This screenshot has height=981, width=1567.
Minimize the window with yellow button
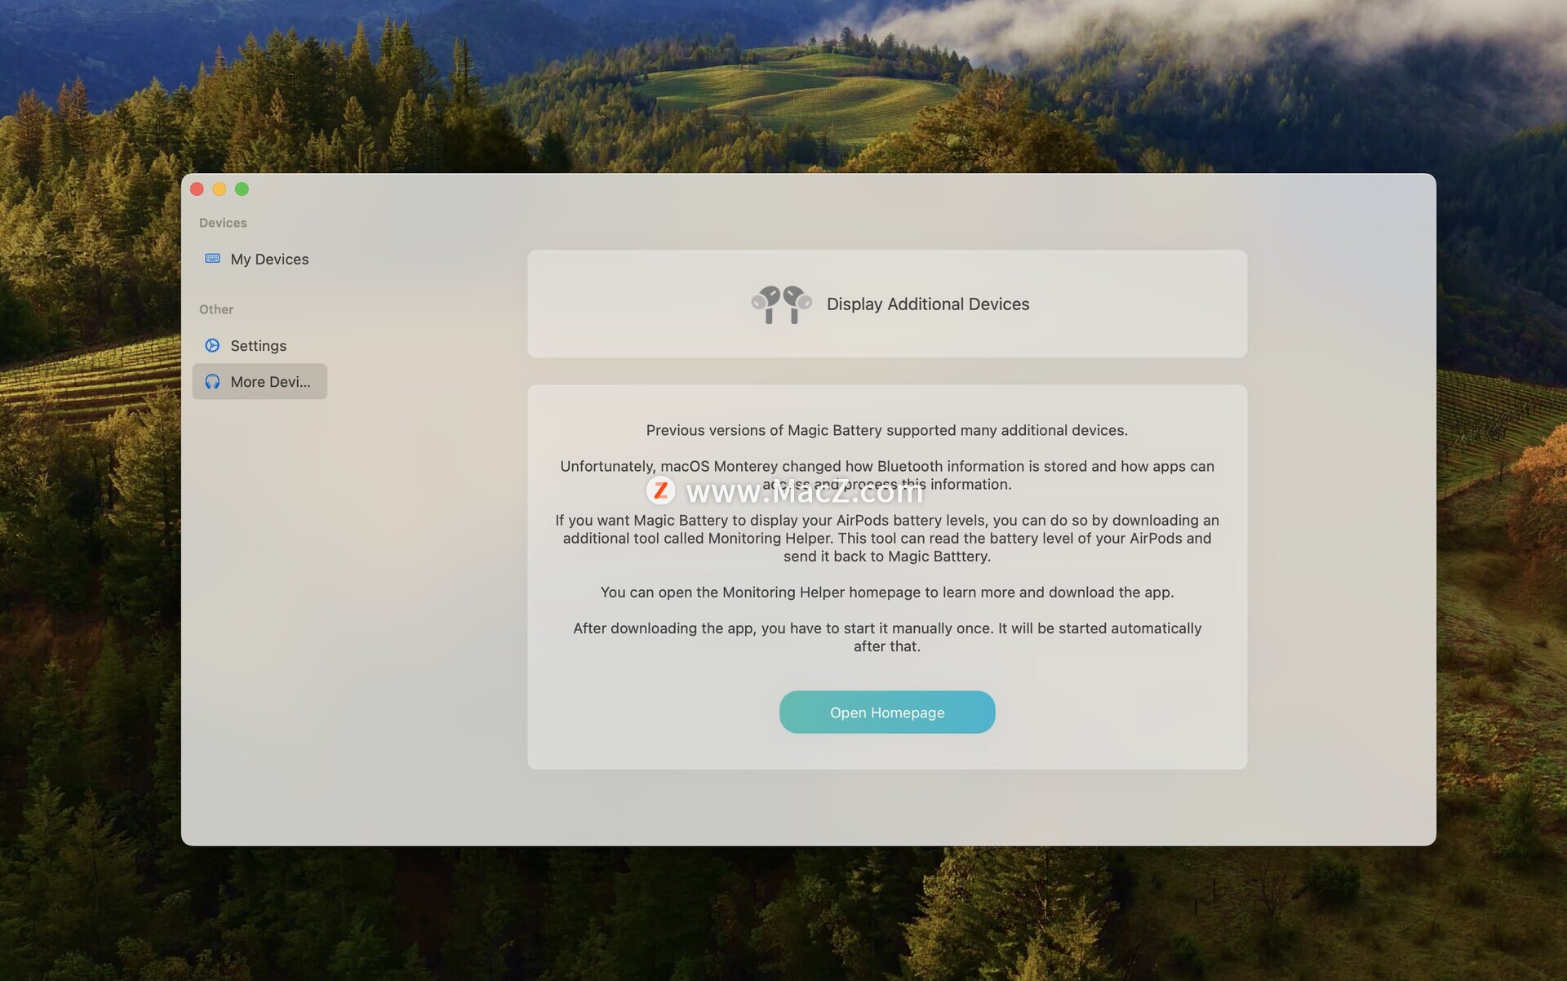(x=220, y=189)
